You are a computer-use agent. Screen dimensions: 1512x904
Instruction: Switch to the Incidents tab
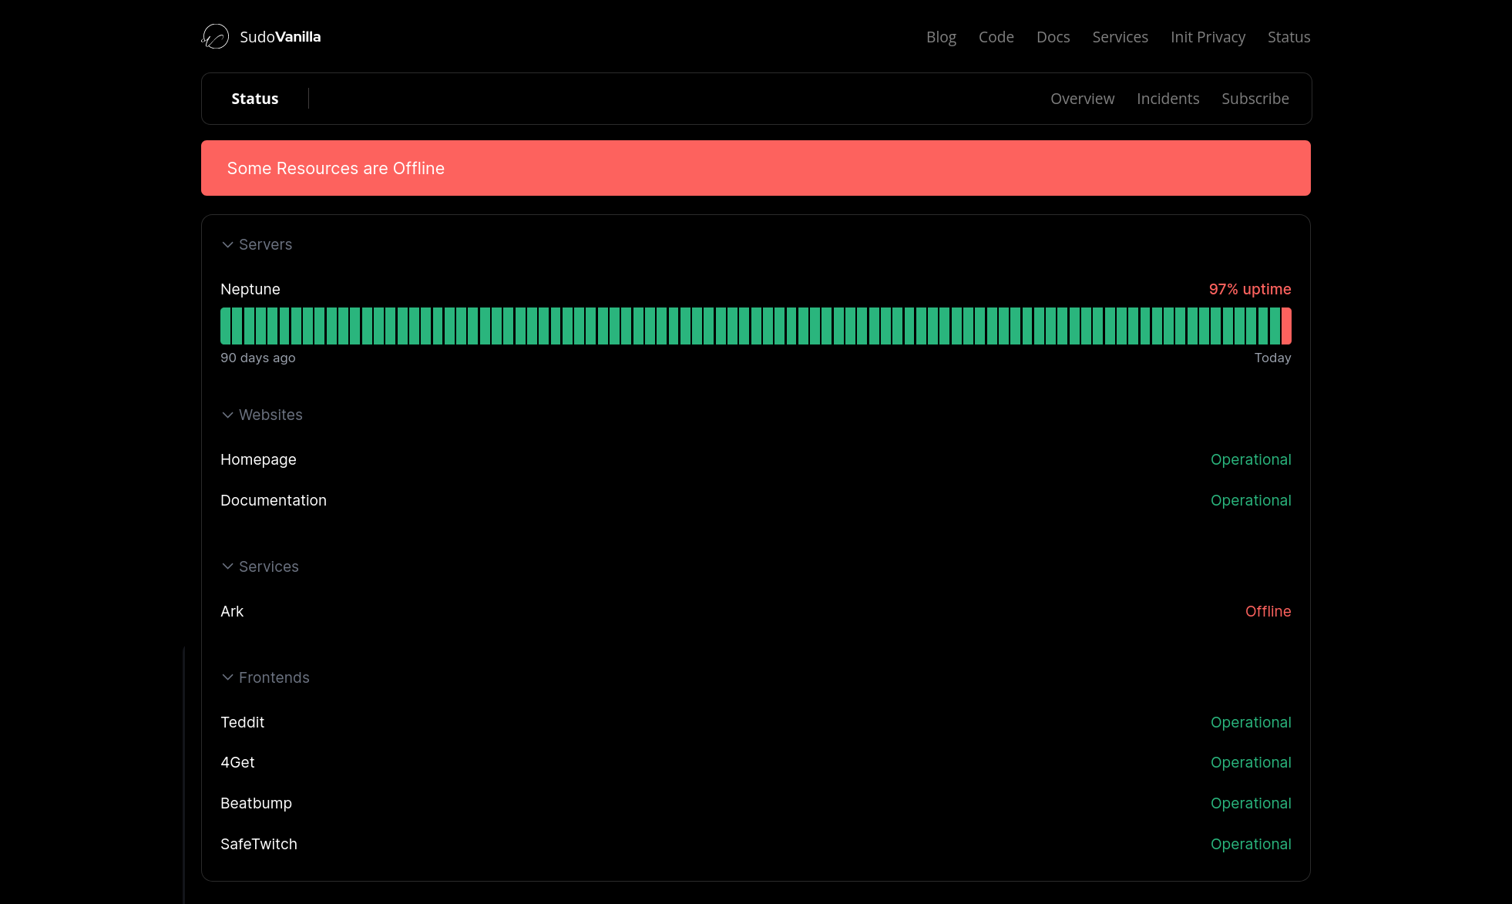tap(1168, 99)
